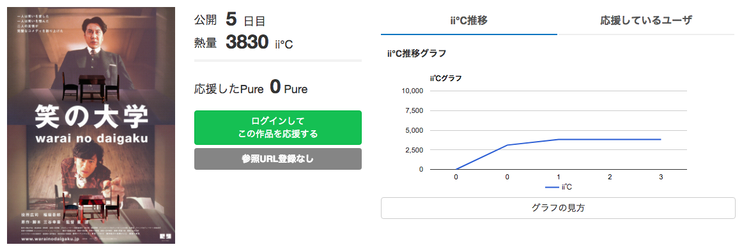Screen dimensions: 742x247
Task: Click the 5,000 y-axis label
Action: click(414, 130)
